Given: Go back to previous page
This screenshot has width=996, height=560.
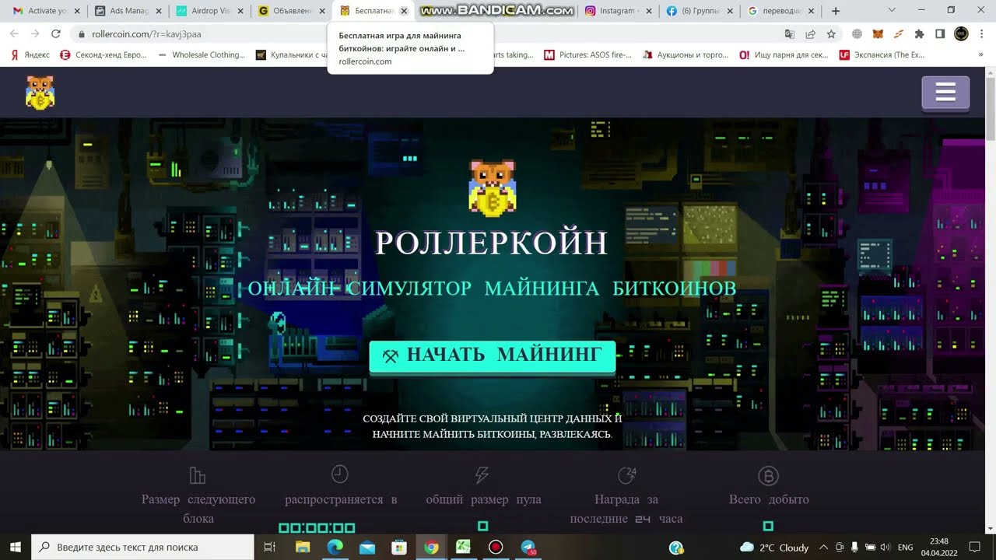Looking at the screenshot, I should 14,34.
